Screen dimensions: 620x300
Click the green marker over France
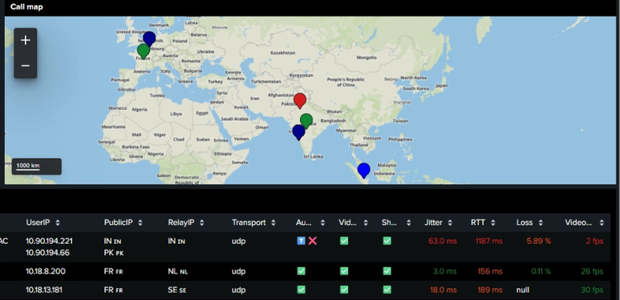tap(143, 51)
